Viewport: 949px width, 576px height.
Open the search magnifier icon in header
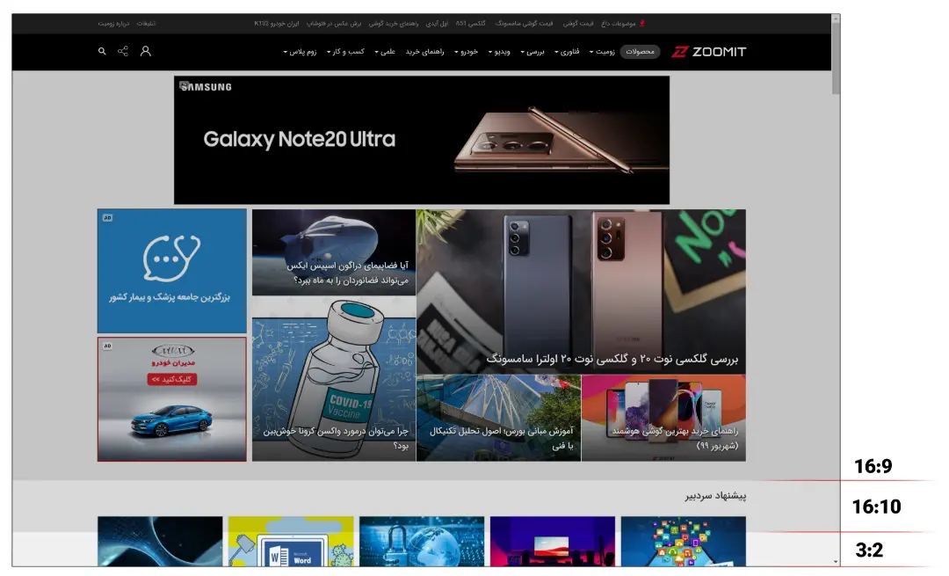point(102,52)
